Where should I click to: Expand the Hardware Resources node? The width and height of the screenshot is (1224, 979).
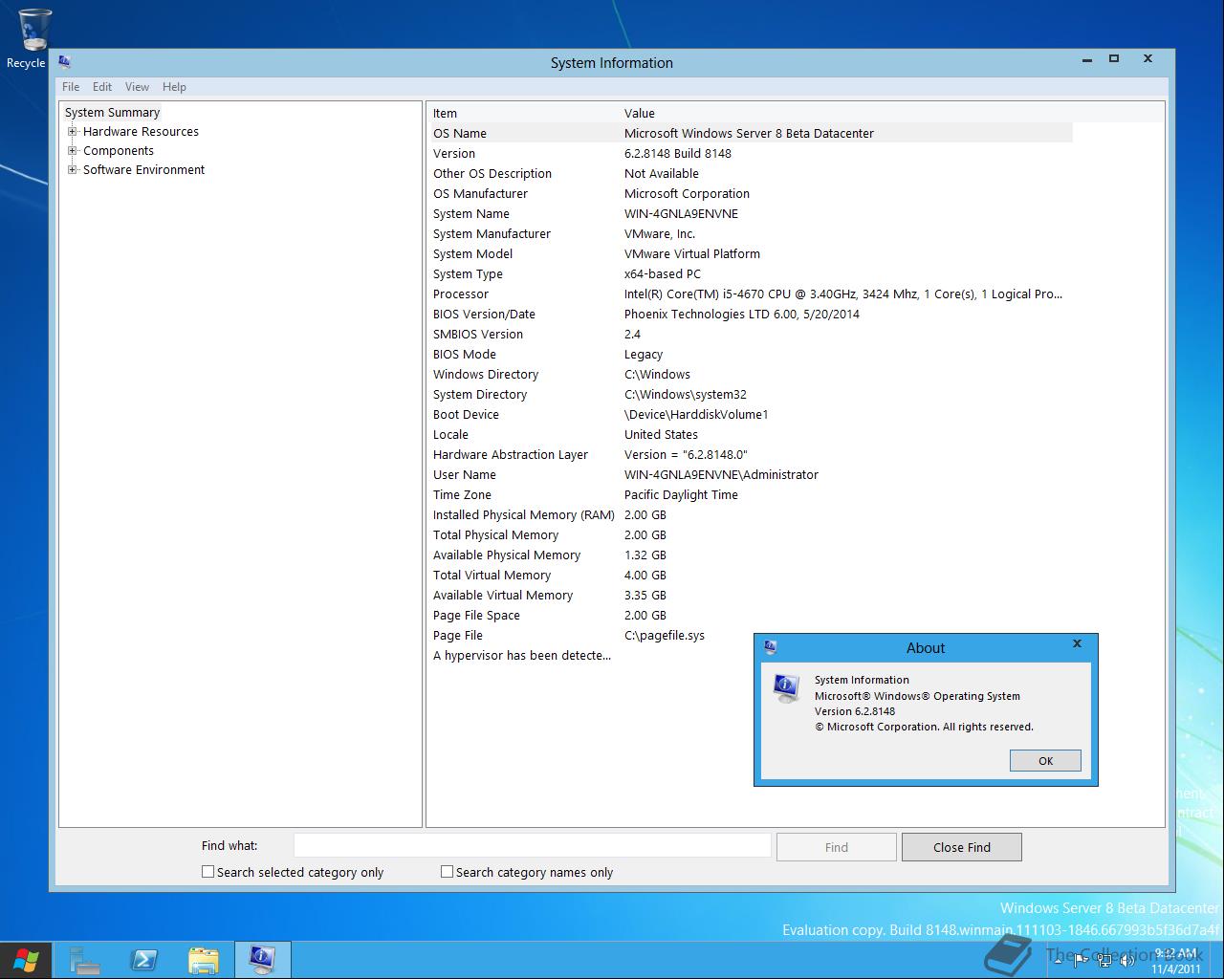tap(72, 131)
